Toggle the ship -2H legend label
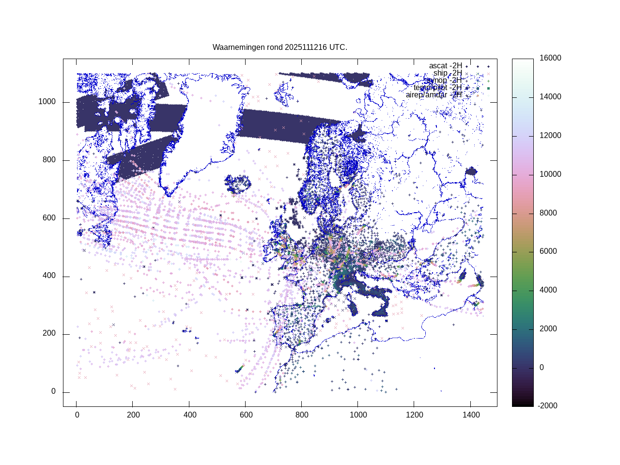Viewport: 620px width, 465px height. (448, 73)
